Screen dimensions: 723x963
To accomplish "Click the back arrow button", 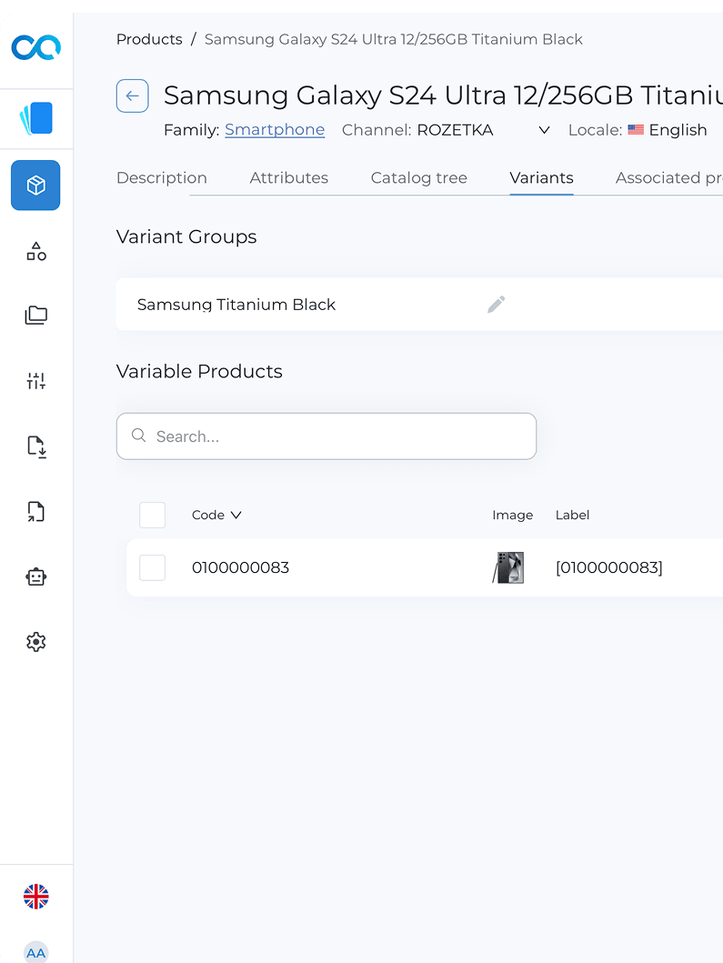I will [133, 95].
